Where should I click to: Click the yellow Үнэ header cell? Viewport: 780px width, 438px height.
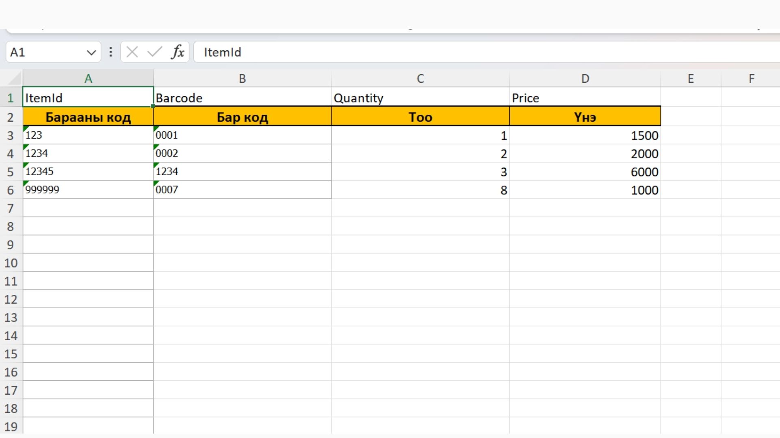tap(585, 117)
